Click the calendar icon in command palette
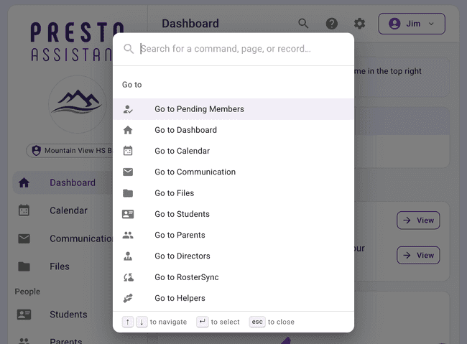 [x=128, y=151]
